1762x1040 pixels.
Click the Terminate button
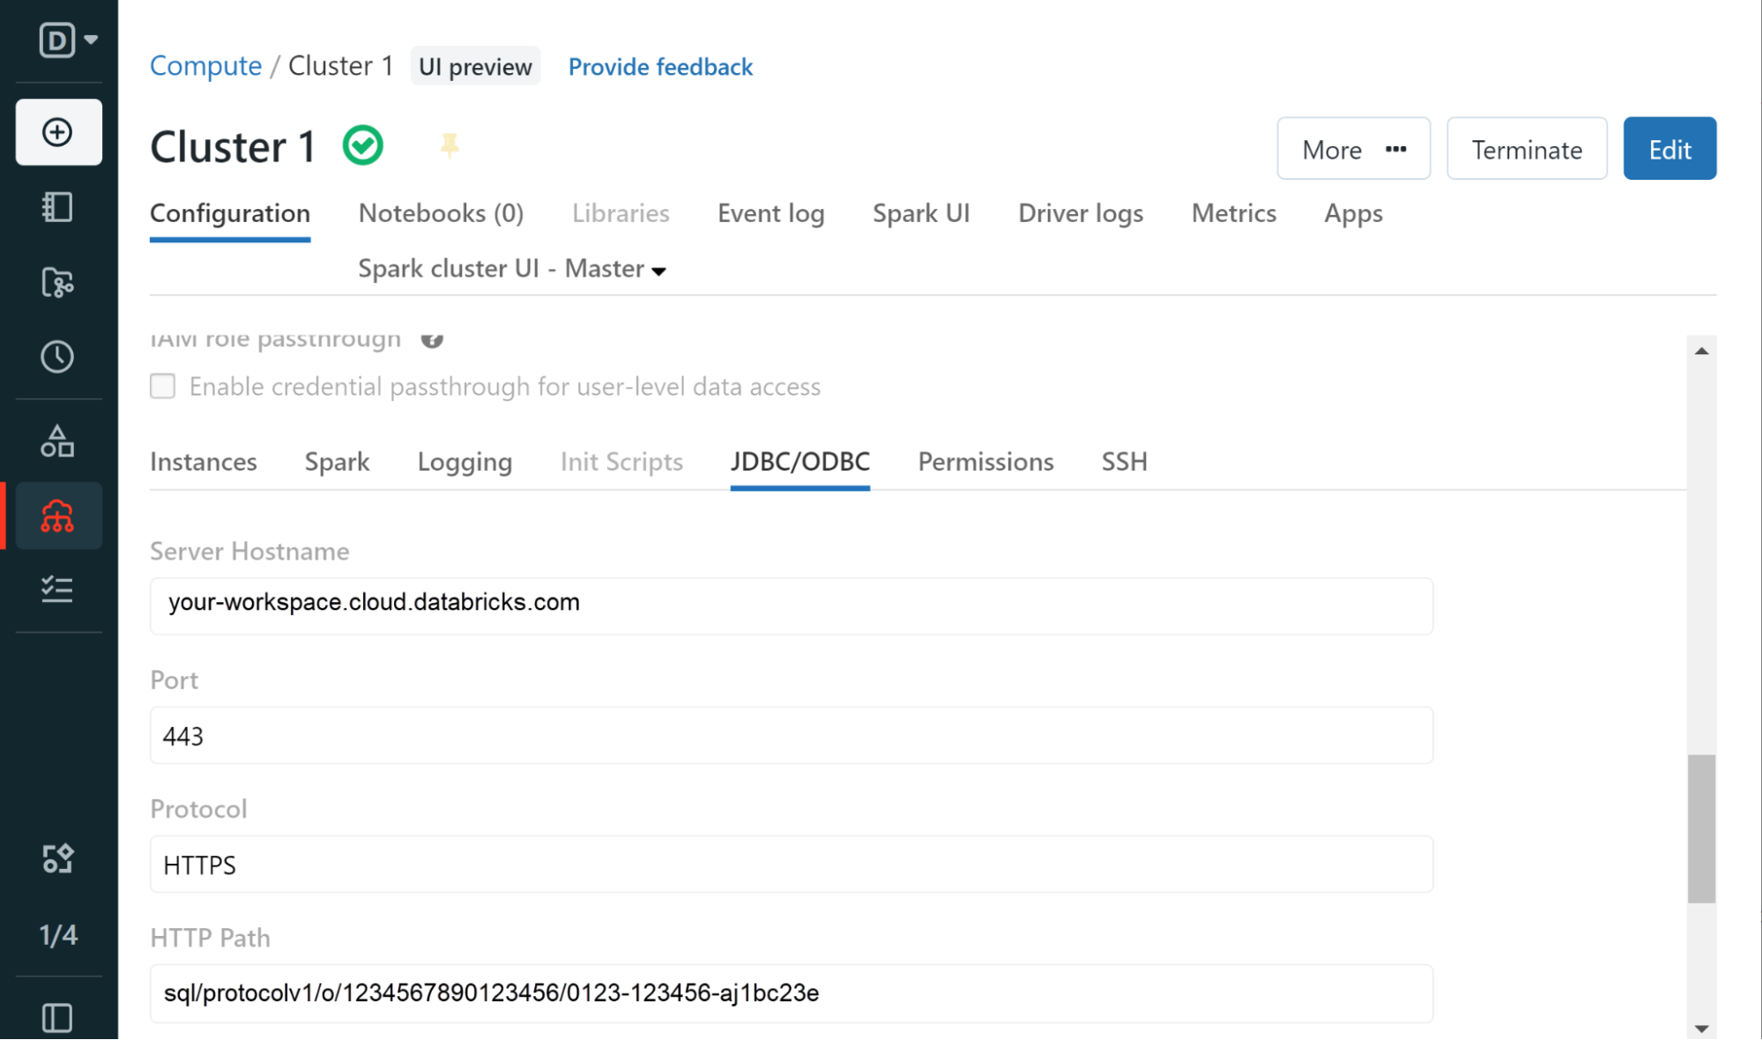pyautogui.click(x=1527, y=148)
